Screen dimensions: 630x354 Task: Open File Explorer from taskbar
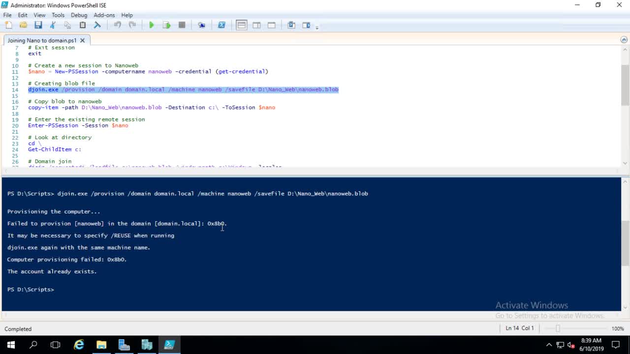pyautogui.click(x=101, y=345)
